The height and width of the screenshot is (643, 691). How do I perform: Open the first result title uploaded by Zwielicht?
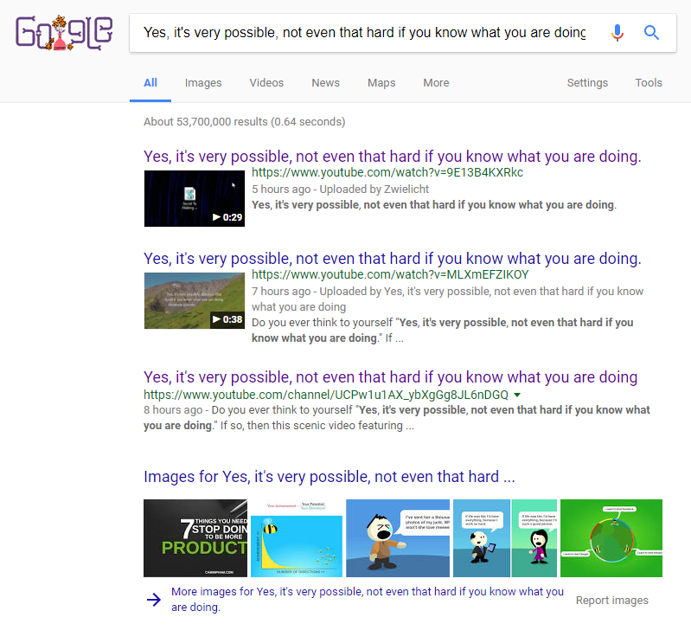point(393,157)
